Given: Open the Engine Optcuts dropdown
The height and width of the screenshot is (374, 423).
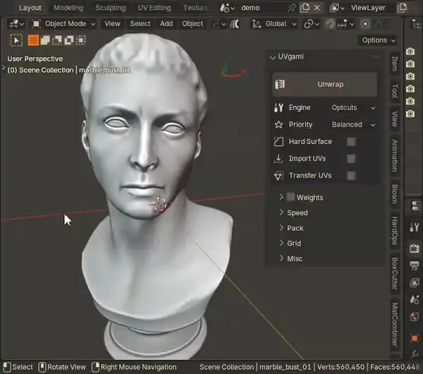Looking at the screenshot, I should point(353,108).
